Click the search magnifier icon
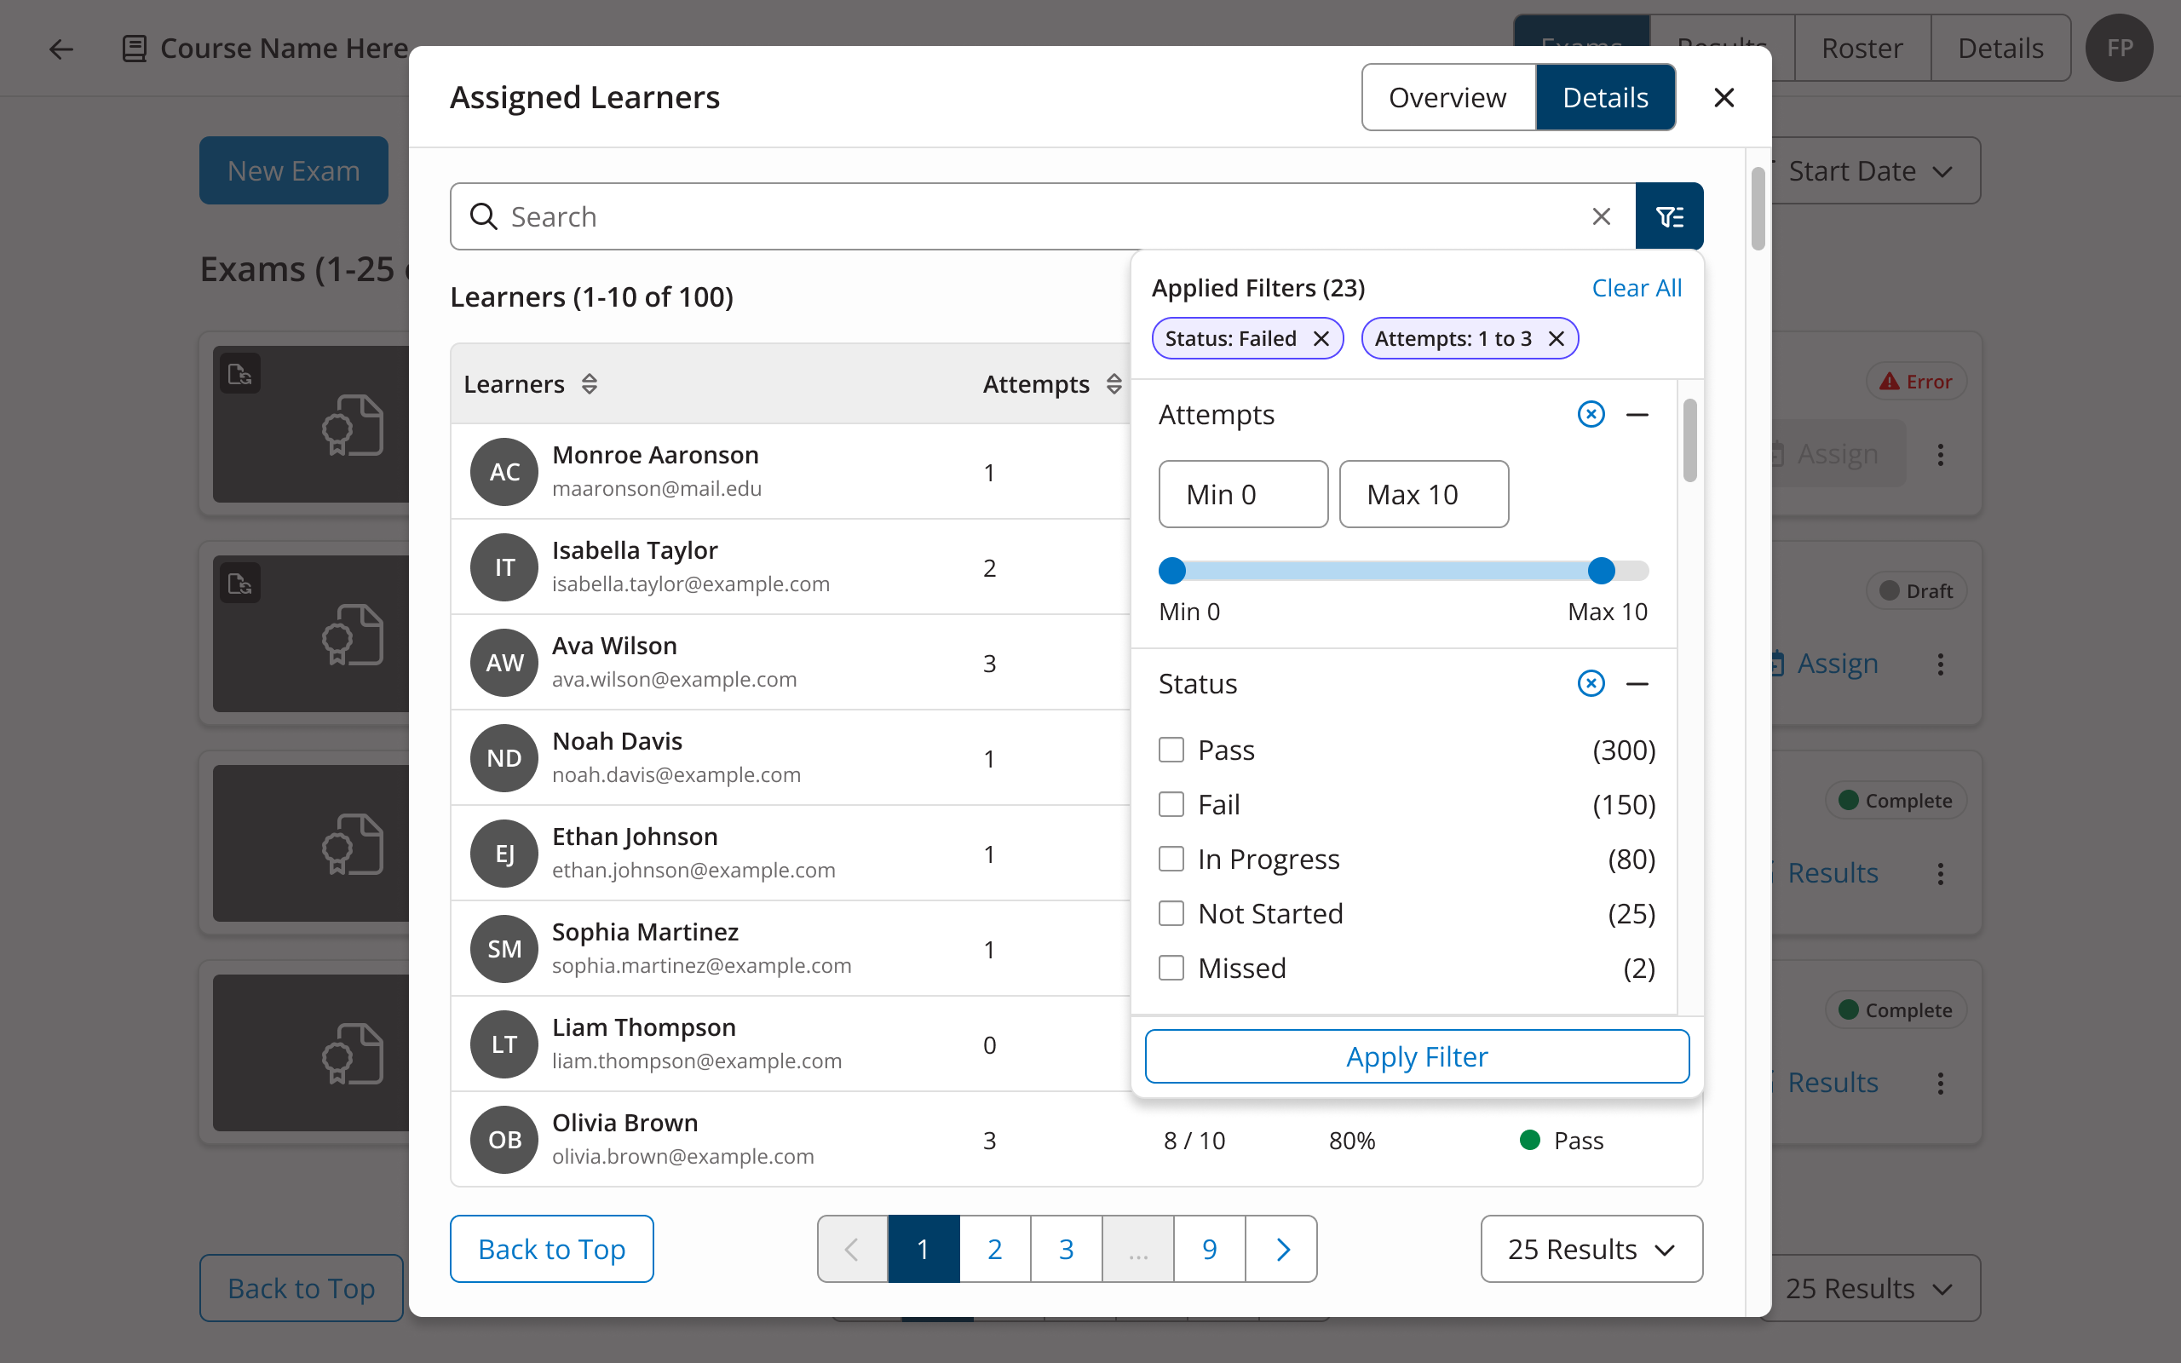The image size is (2181, 1363). tap(484, 216)
